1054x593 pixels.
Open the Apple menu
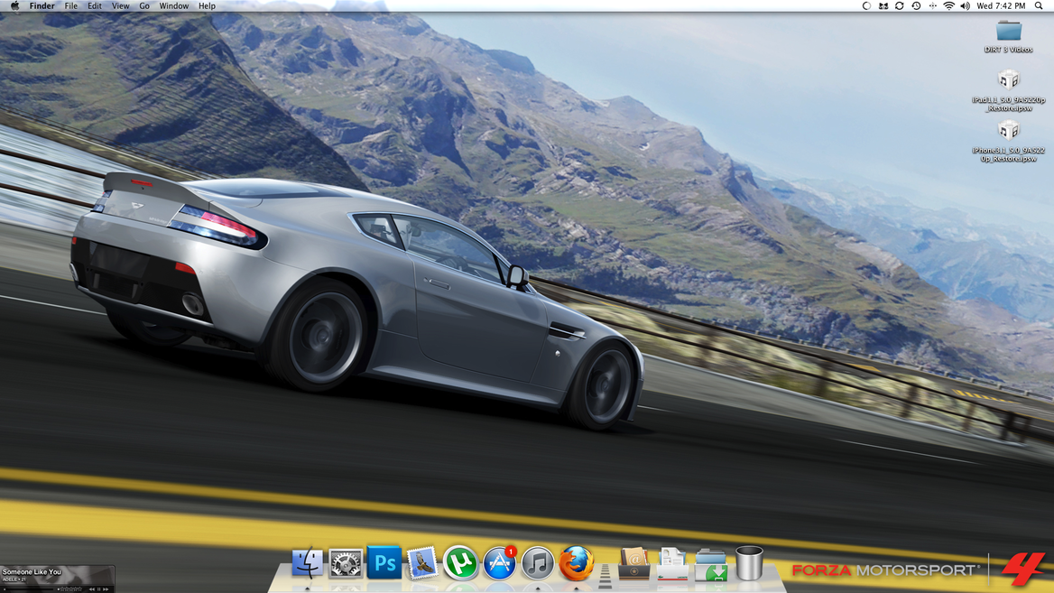click(14, 6)
